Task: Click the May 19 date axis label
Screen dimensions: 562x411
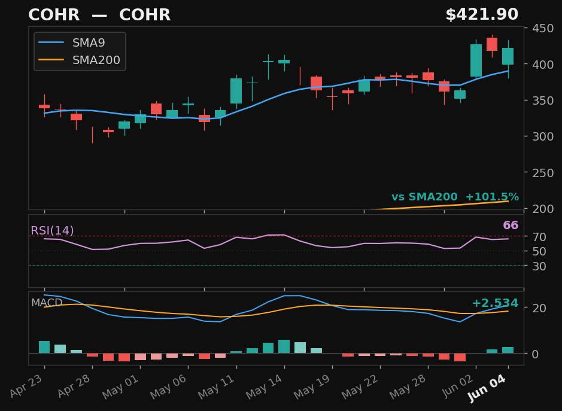Action: pos(312,387)
